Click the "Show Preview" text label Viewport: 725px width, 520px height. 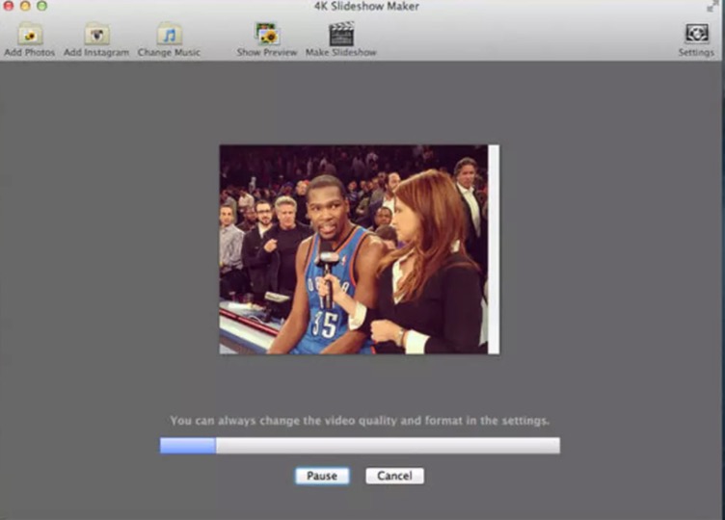pyautogui.click(x=266, y=53)
